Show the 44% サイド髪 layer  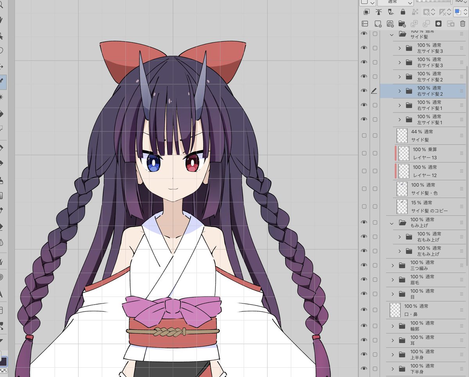click(364, 135)
